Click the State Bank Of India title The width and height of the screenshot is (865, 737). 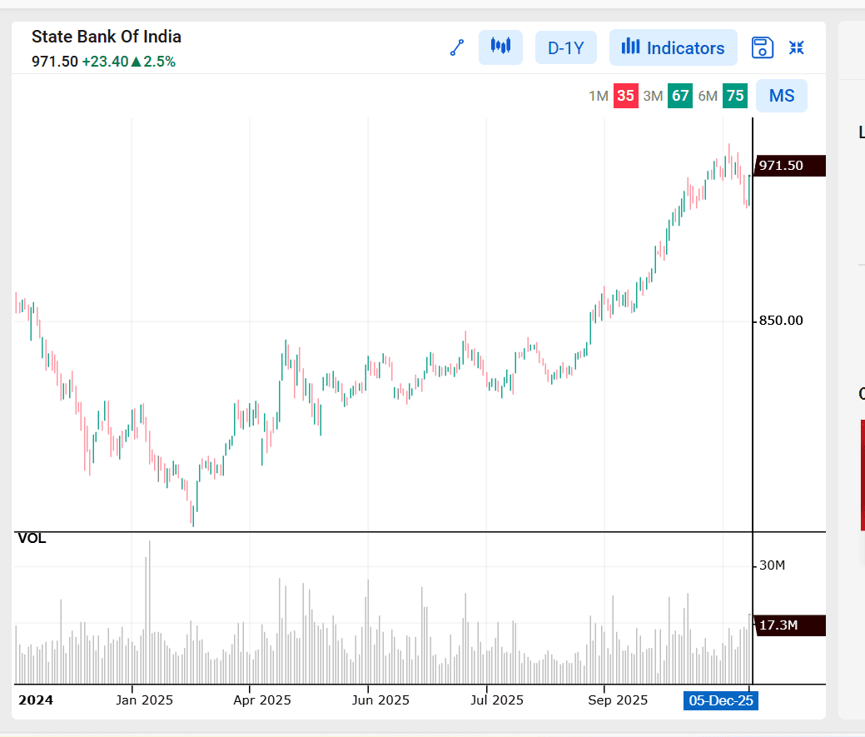[107, 37]
